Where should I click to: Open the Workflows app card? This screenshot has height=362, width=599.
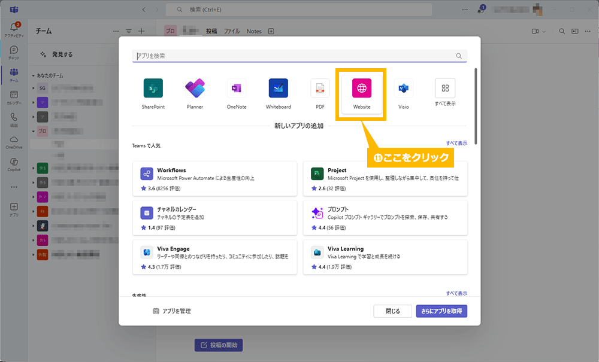pos(214,178)
